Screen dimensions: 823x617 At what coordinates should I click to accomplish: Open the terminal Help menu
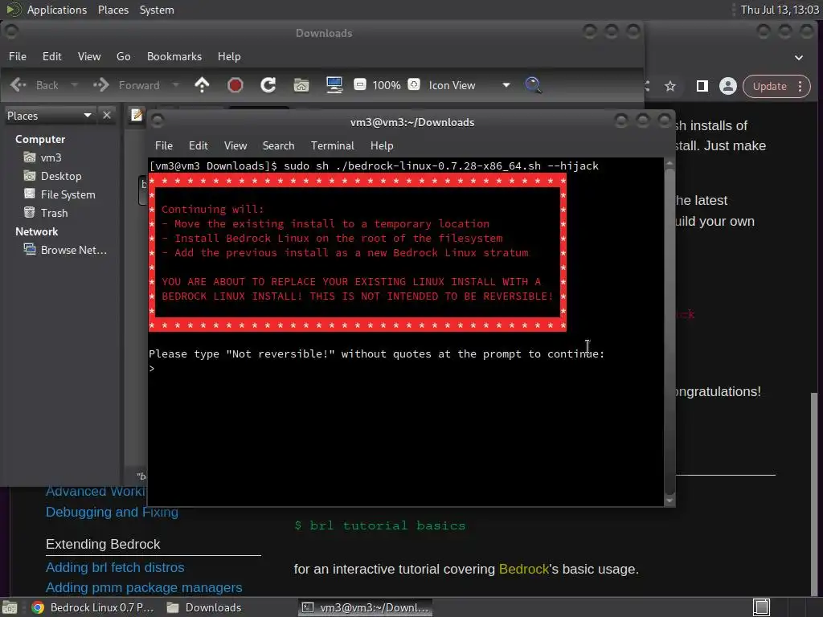click(382, 145)
